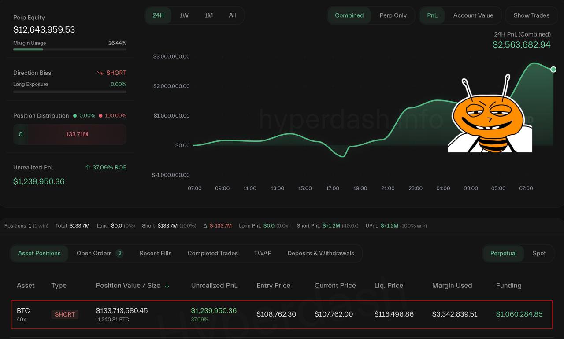
Task: Click the Δ $-133.7M summary stat
Action: tap(218, 225)
